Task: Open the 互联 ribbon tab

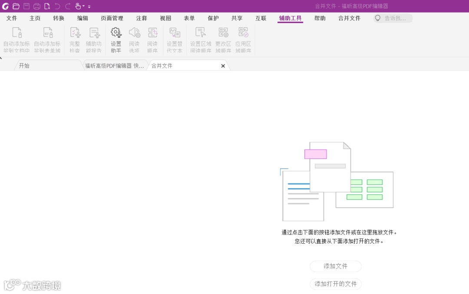Action: (x=261, y=18)
